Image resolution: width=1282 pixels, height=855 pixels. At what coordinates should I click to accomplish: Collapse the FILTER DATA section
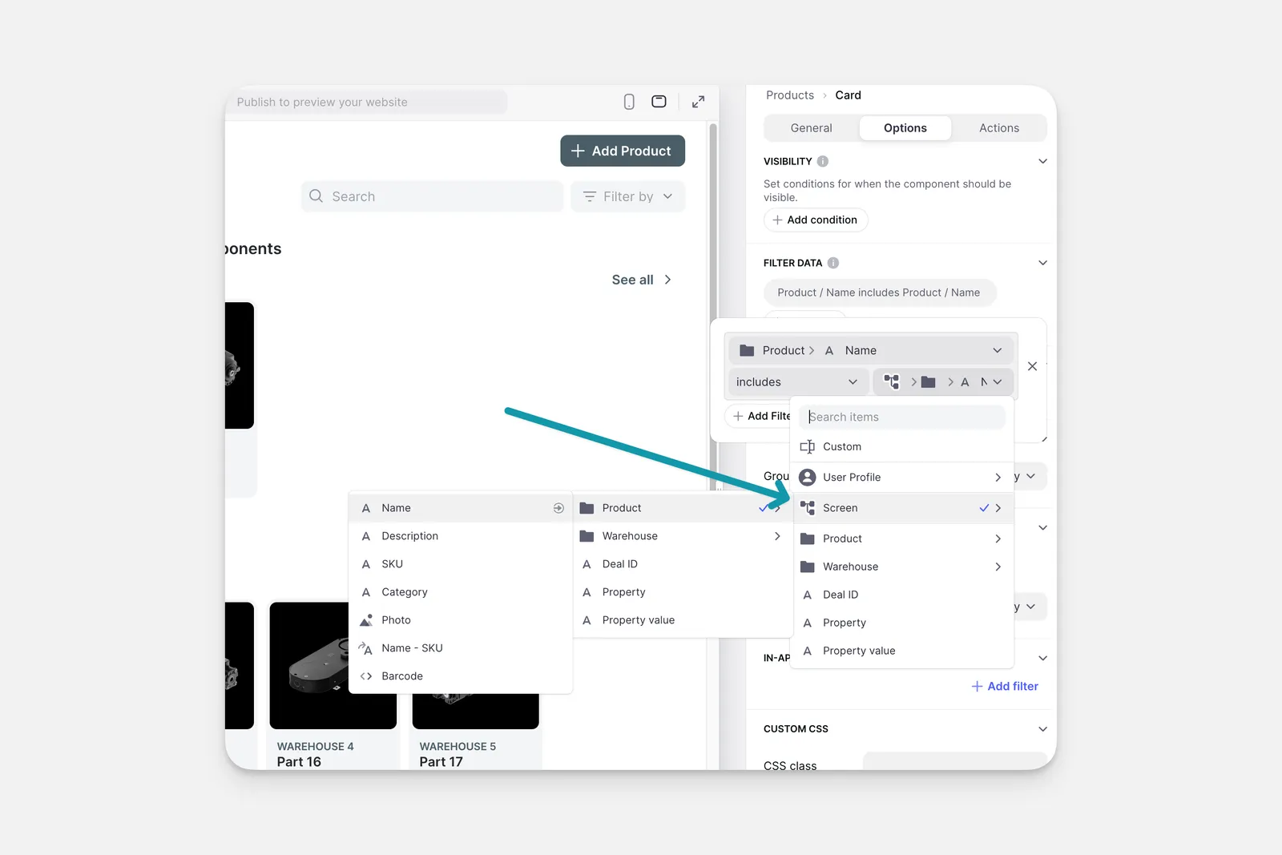(x=1042, y=263)
